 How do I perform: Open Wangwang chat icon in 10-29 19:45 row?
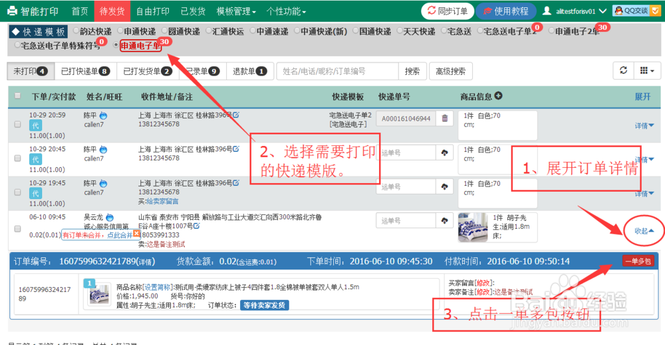point(103,183)
